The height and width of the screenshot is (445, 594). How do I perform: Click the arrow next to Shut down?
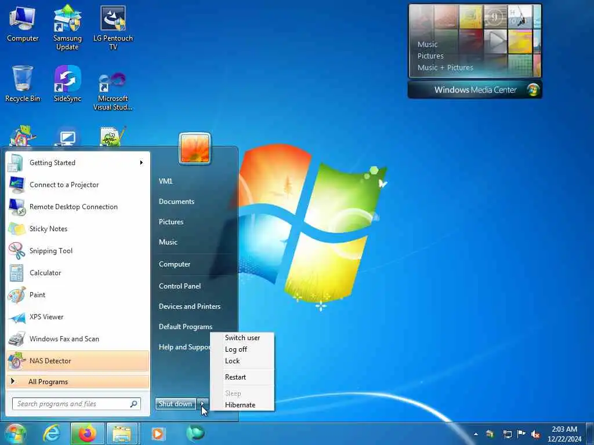pos(202,404)
